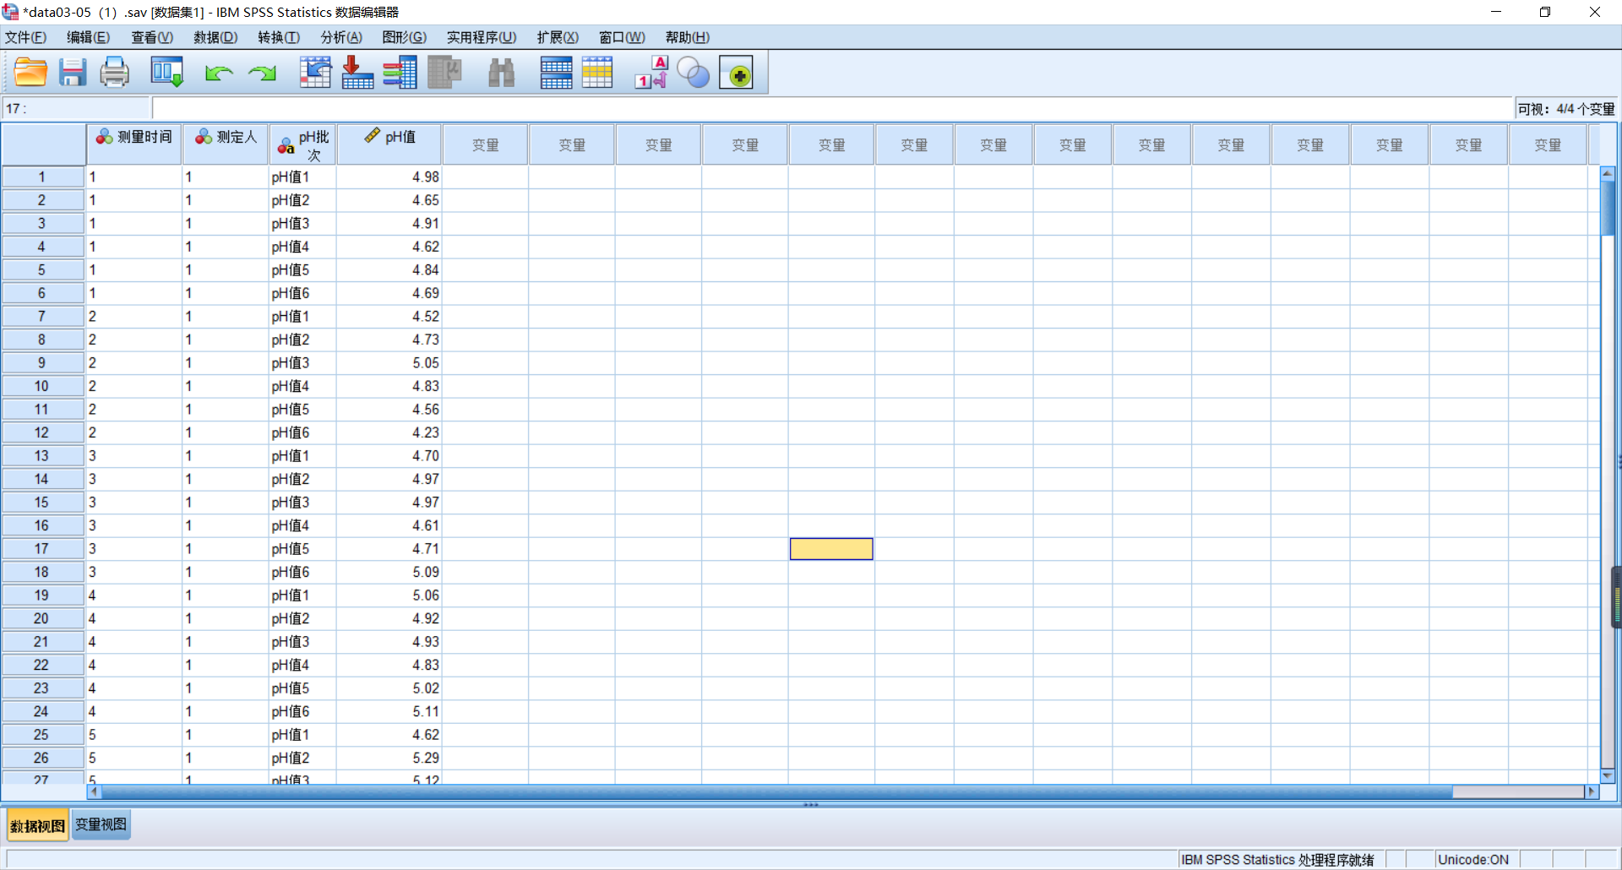This screenshot has height=870, width=1622.
Task: Redo the action (green right arrow)
Action: point(262,73)
